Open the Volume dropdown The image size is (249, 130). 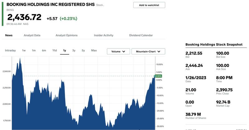click(x=118, y=51)
